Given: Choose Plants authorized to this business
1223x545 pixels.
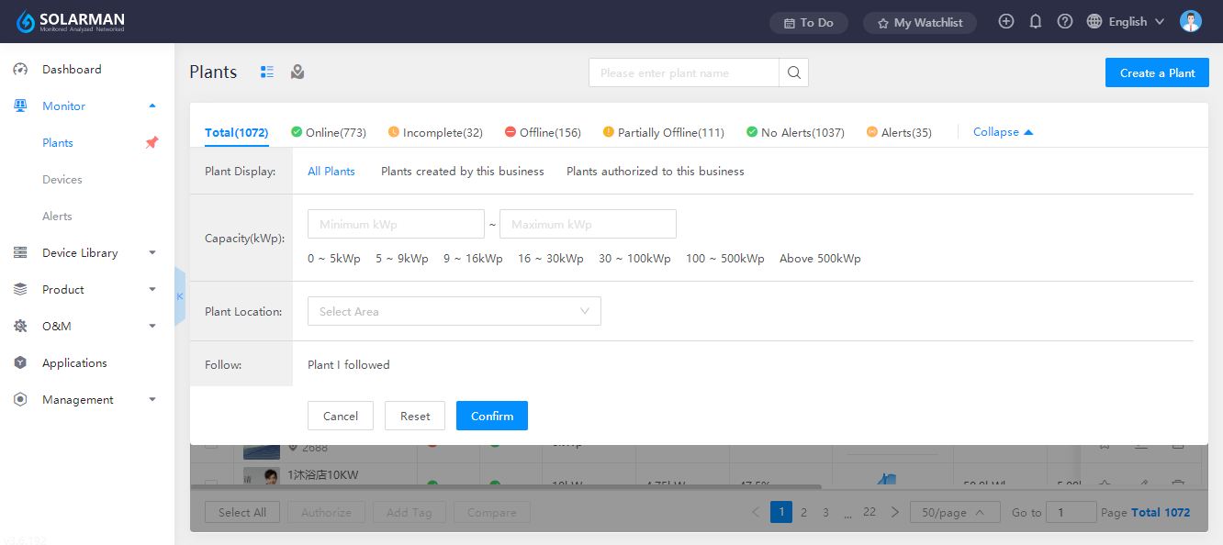Looking at the screenshot, I should 656,172.
